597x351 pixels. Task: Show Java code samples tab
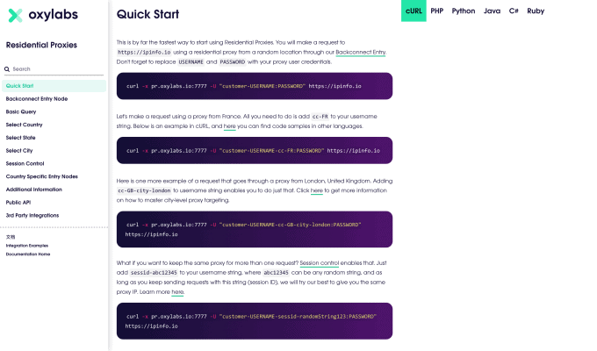(493, 11)
